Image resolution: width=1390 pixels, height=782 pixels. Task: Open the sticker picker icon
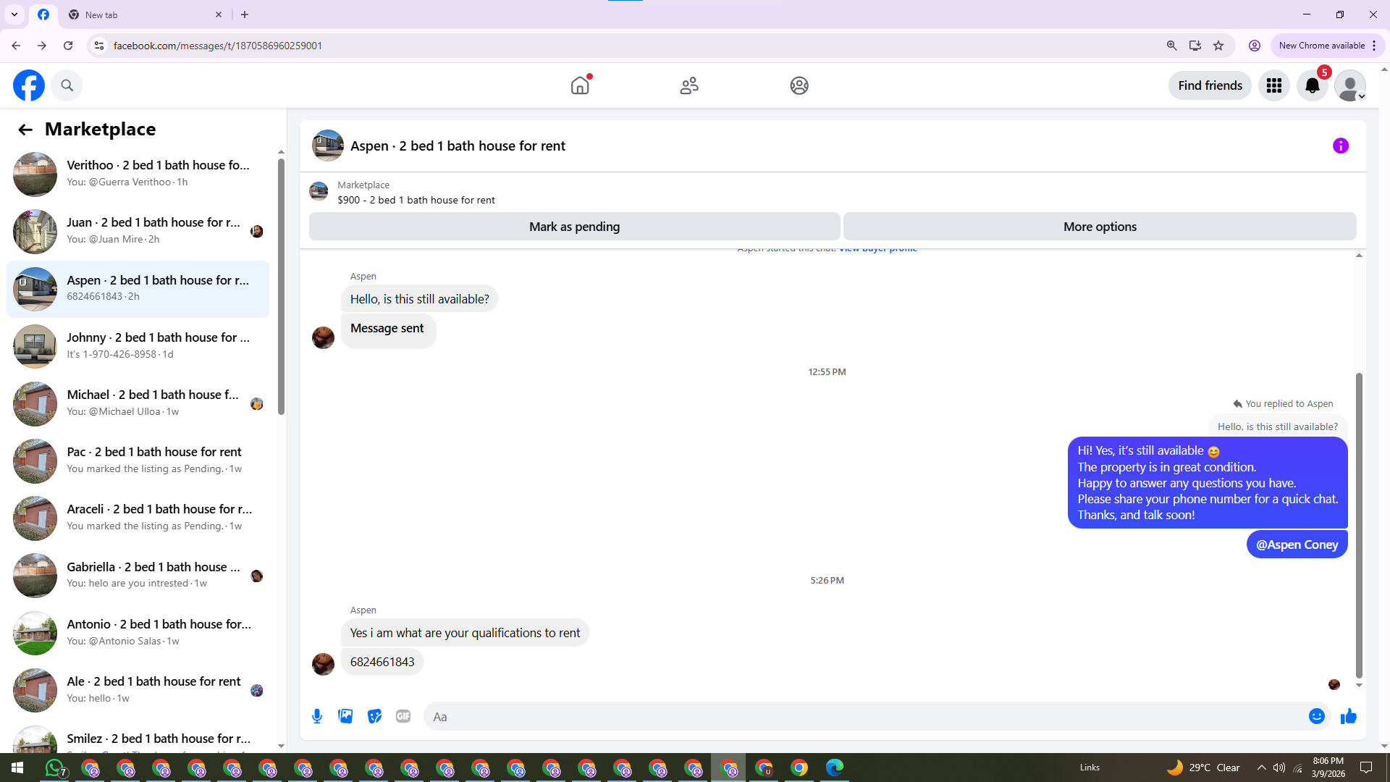(x=374, y=717)
